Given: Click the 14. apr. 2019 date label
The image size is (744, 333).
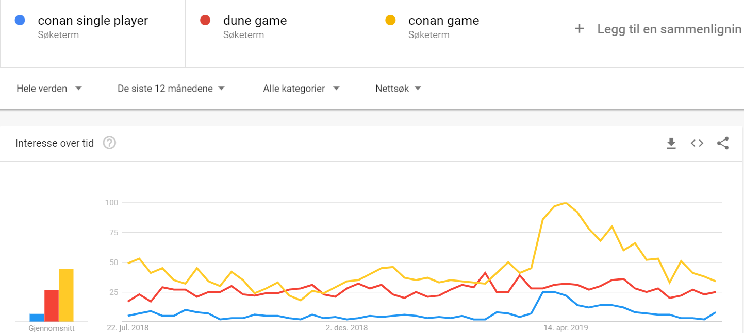Looking at the screenshot, I should click(566, 327).
